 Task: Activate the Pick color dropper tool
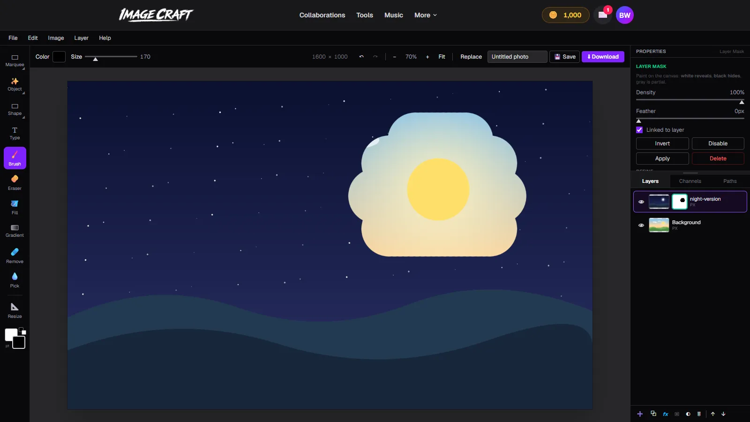(15, 280)
